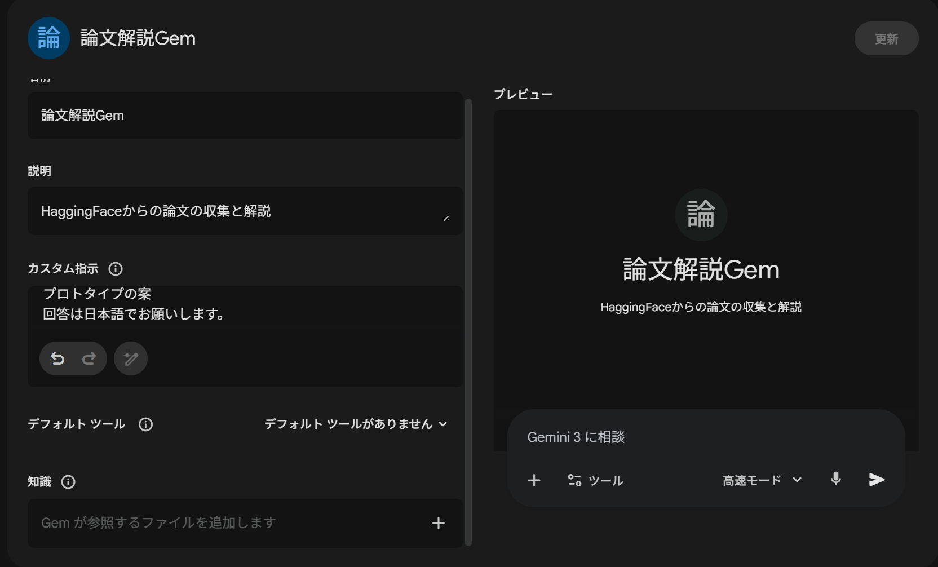
Task: Click the plus attach icon in preview chat
Action: tap(534, 480)
